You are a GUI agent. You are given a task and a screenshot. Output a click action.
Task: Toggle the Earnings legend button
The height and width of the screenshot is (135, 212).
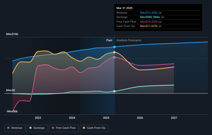click(x=37, y=128)
